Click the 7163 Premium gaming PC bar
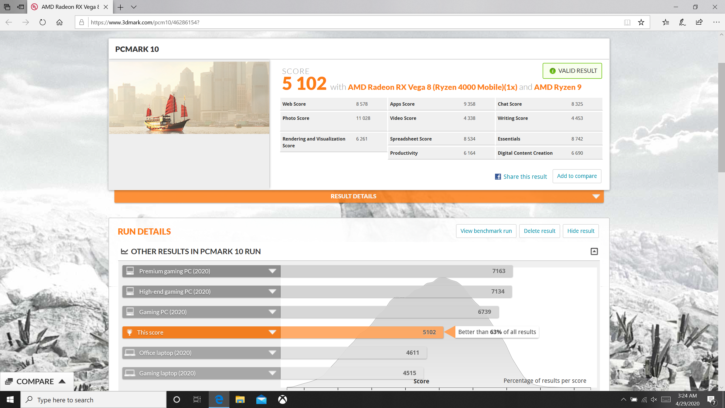Image resolution: width=725 pixels, height=408 pixels. [x=396, y=271]
